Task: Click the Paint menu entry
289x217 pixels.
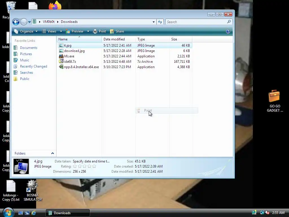Action: pos(167,110)
